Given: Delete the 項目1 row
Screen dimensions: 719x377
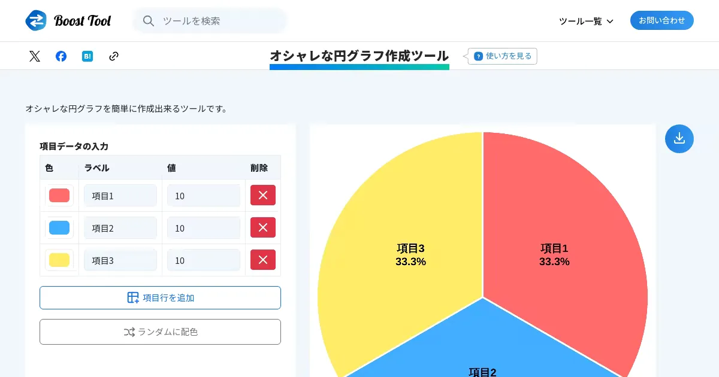Looking at the screenshot, I should [x=262, y=195].
